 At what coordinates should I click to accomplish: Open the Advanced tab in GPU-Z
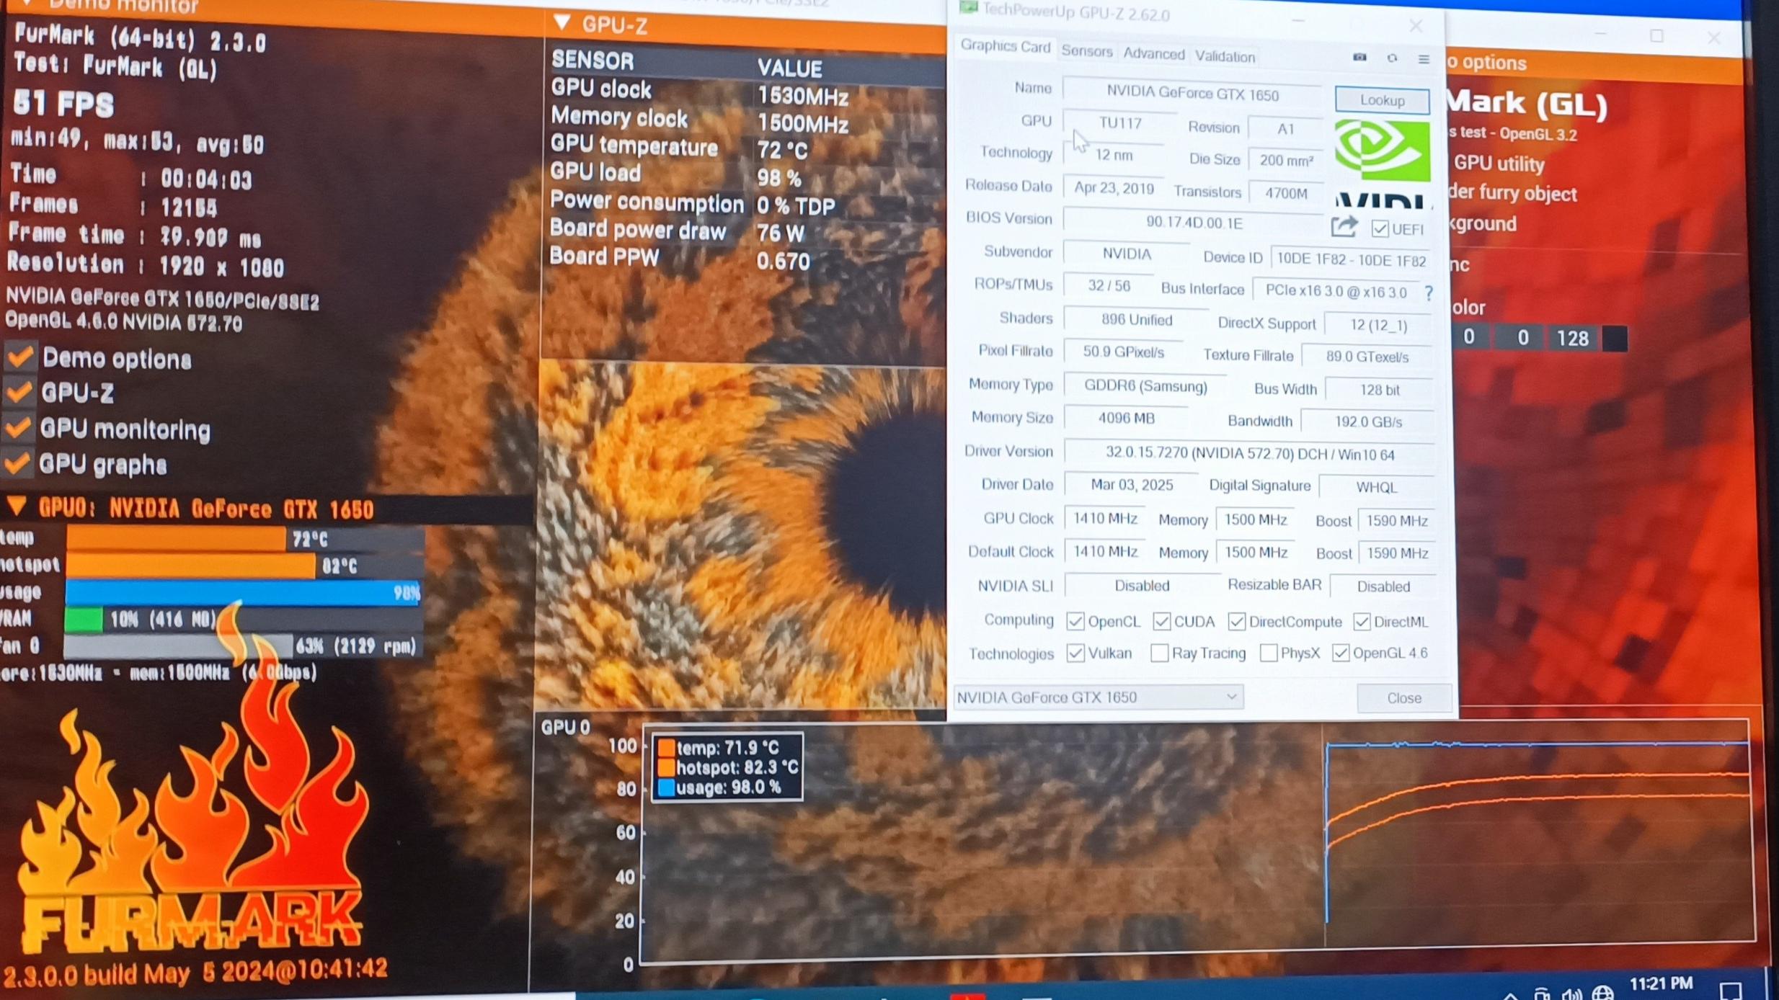pyautogui.click(x=1153, y=54)
